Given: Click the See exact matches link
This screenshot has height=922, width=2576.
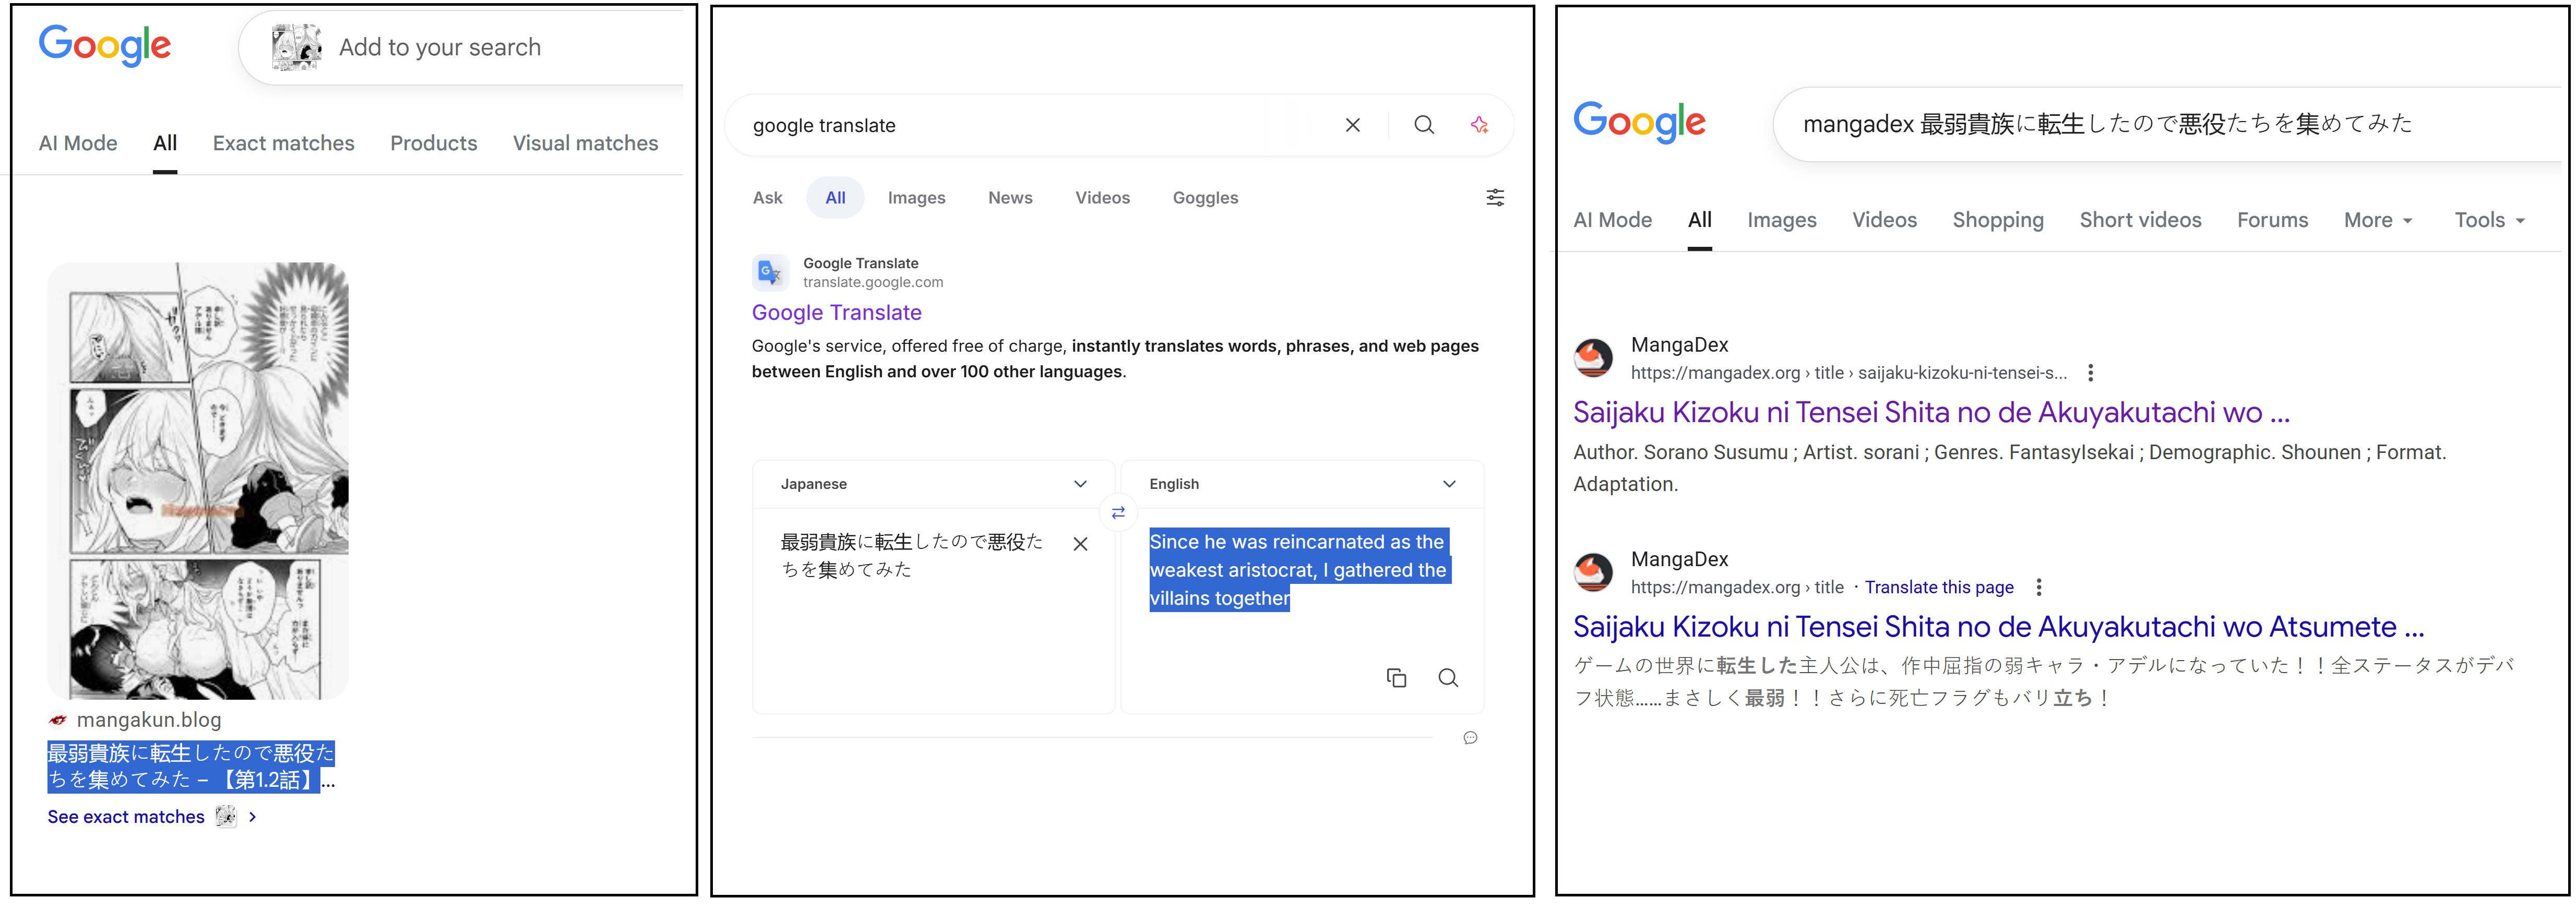Looking at the screenshot, I should pyautogui.click(x=126, y=817).
